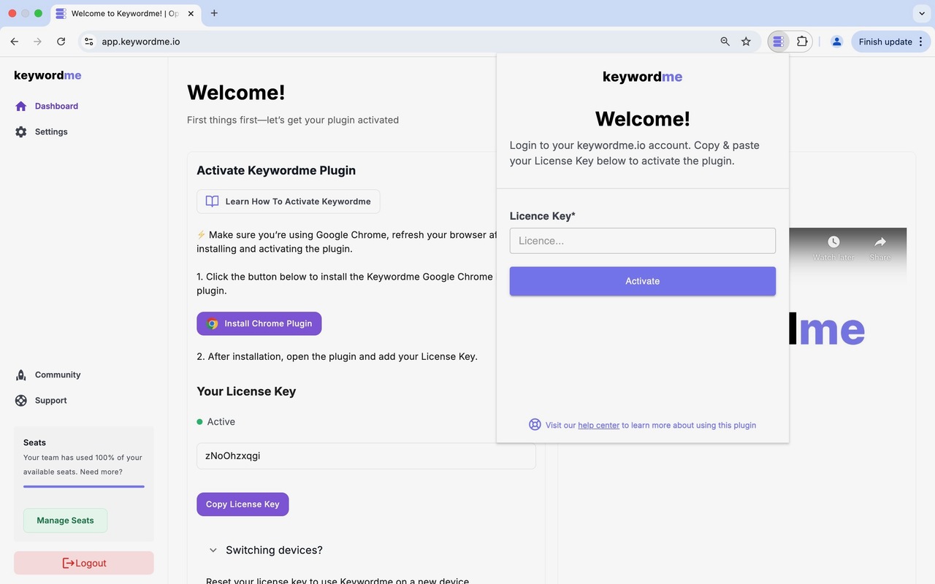Click the help center link
Image resolution: width=935 pixels, height=584 pixels.
598,426
